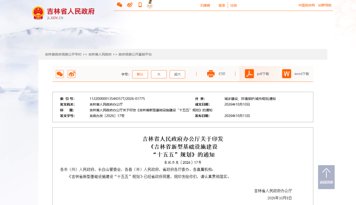The image size is (356, 205).
Task: Click the index number 11220000013544357T/2026-01775
Action: pos(117,99)
